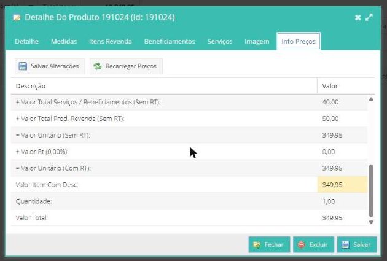Screen dimensions: 387x261
Task: Click the Fechar button
Action: tap(269, 244)
